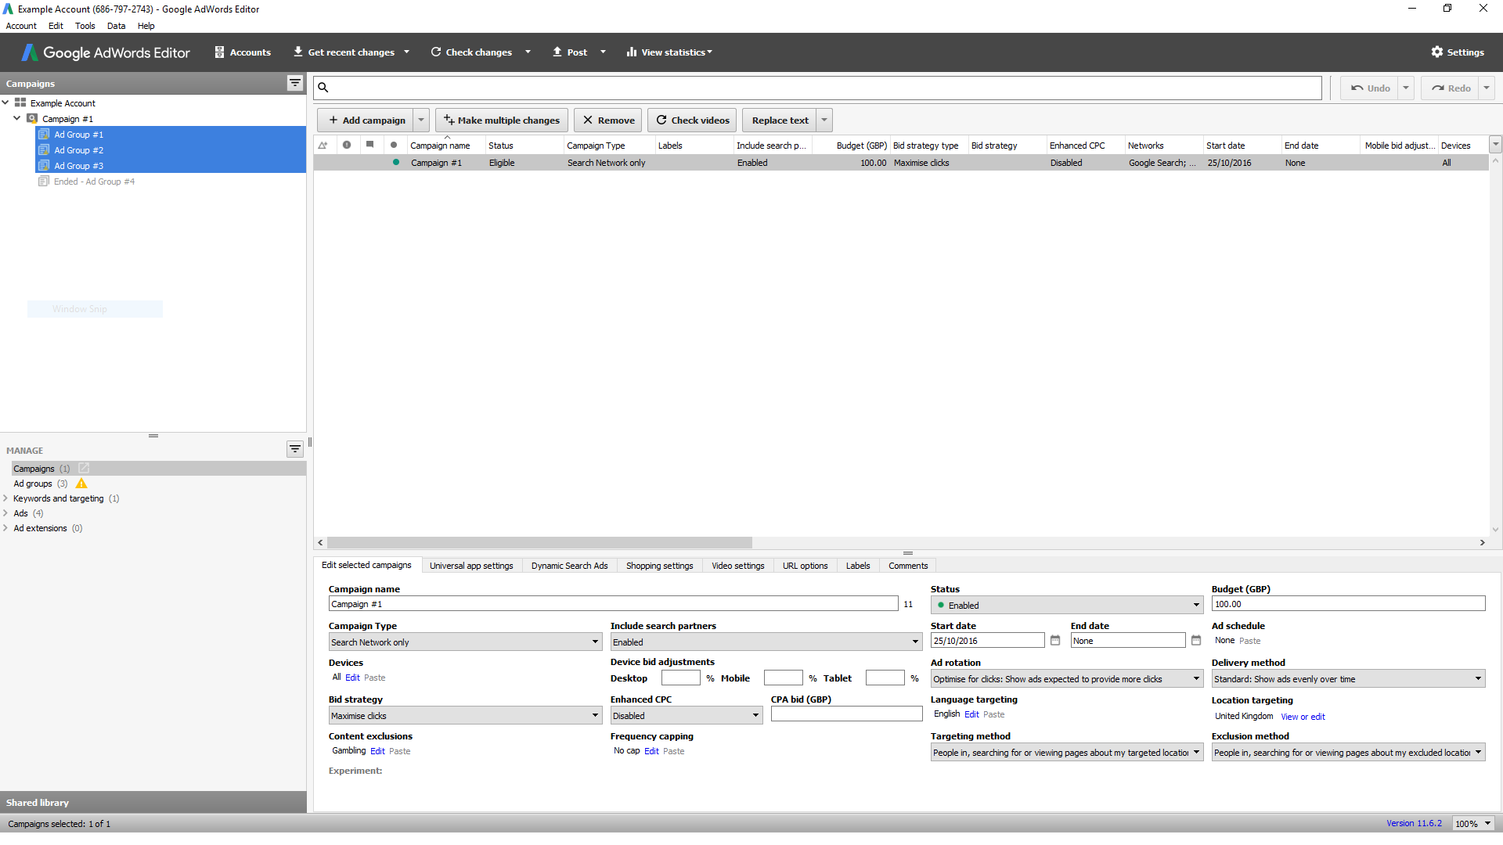Open Status Enabled dropdown
Viewport: 1503px width, 845px height.
pyautogui.click(x=1066, y=605)
